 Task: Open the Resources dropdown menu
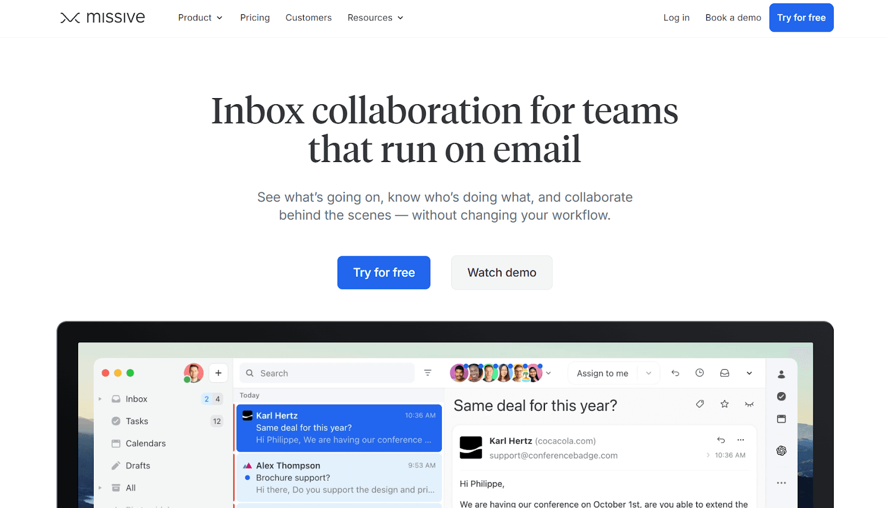tap(375, 18)
